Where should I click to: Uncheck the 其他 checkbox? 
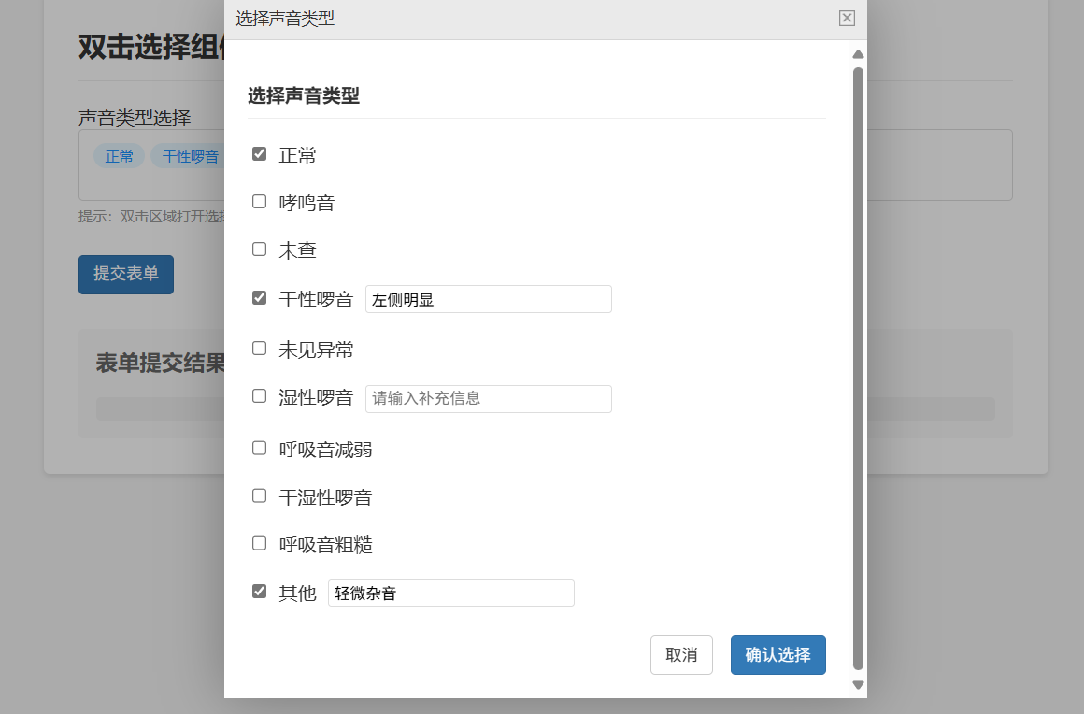(260, 592)
